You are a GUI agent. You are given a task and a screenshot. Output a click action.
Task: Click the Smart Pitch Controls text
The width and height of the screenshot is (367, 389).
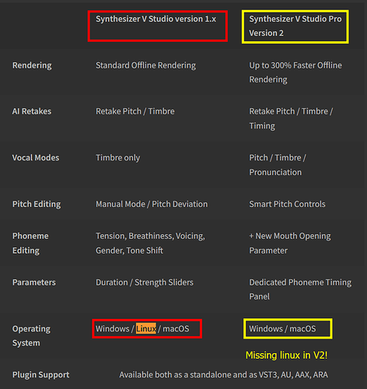[x=287, y=204]
